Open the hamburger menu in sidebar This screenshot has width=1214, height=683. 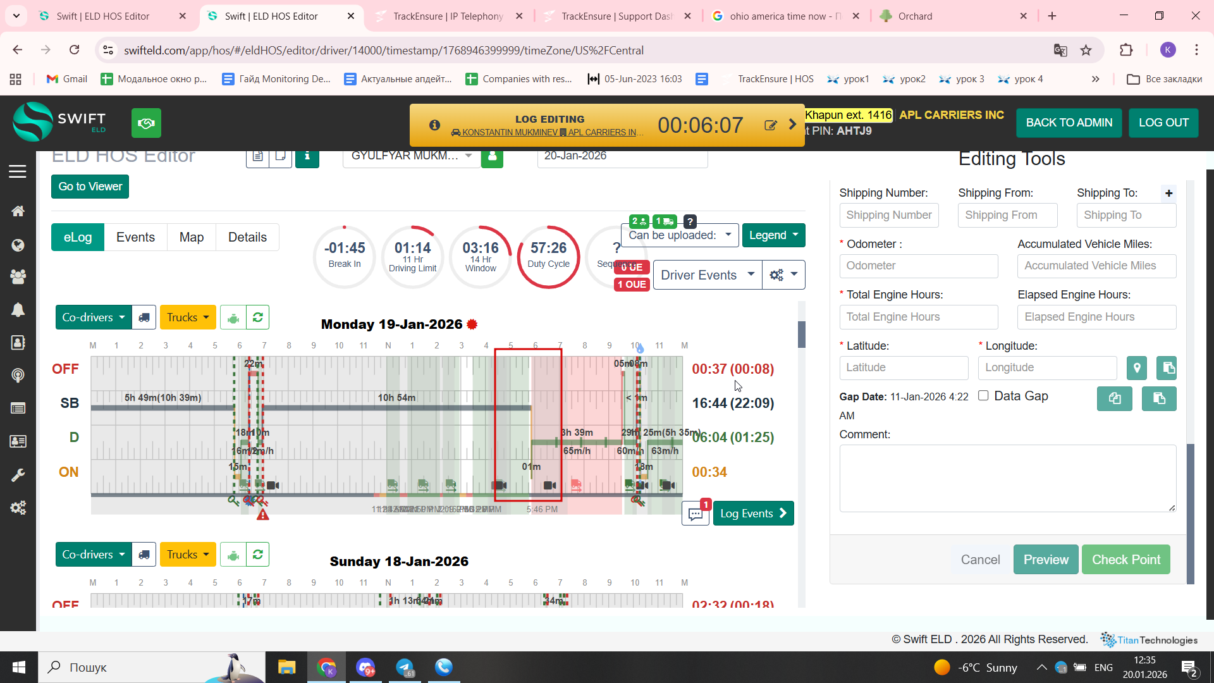coord(18,171)
